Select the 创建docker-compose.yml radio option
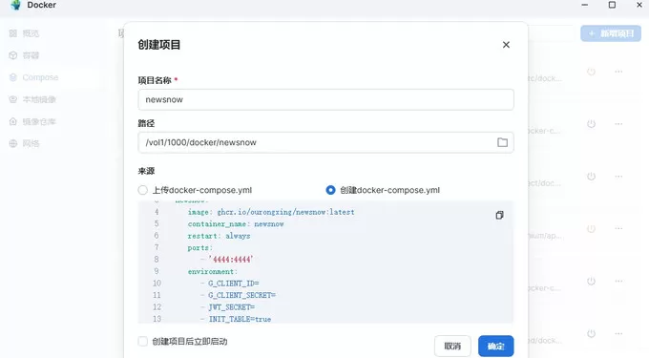Viewport: 649px width, 358px height. (330, 190)
